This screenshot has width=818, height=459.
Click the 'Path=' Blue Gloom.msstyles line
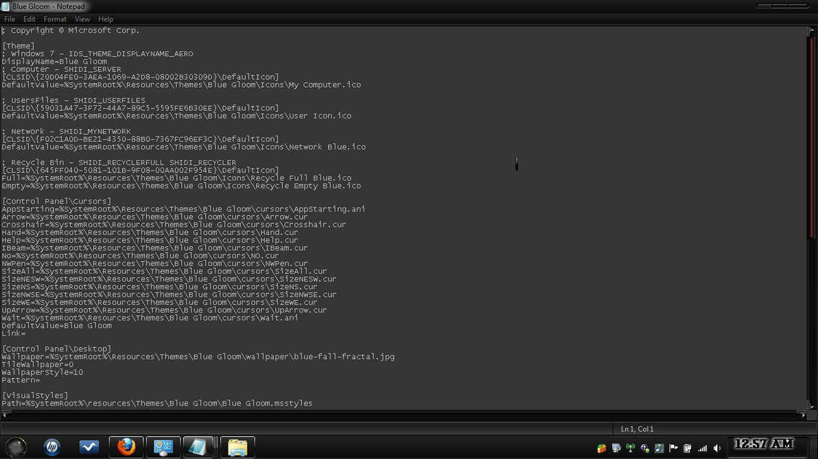157,404
